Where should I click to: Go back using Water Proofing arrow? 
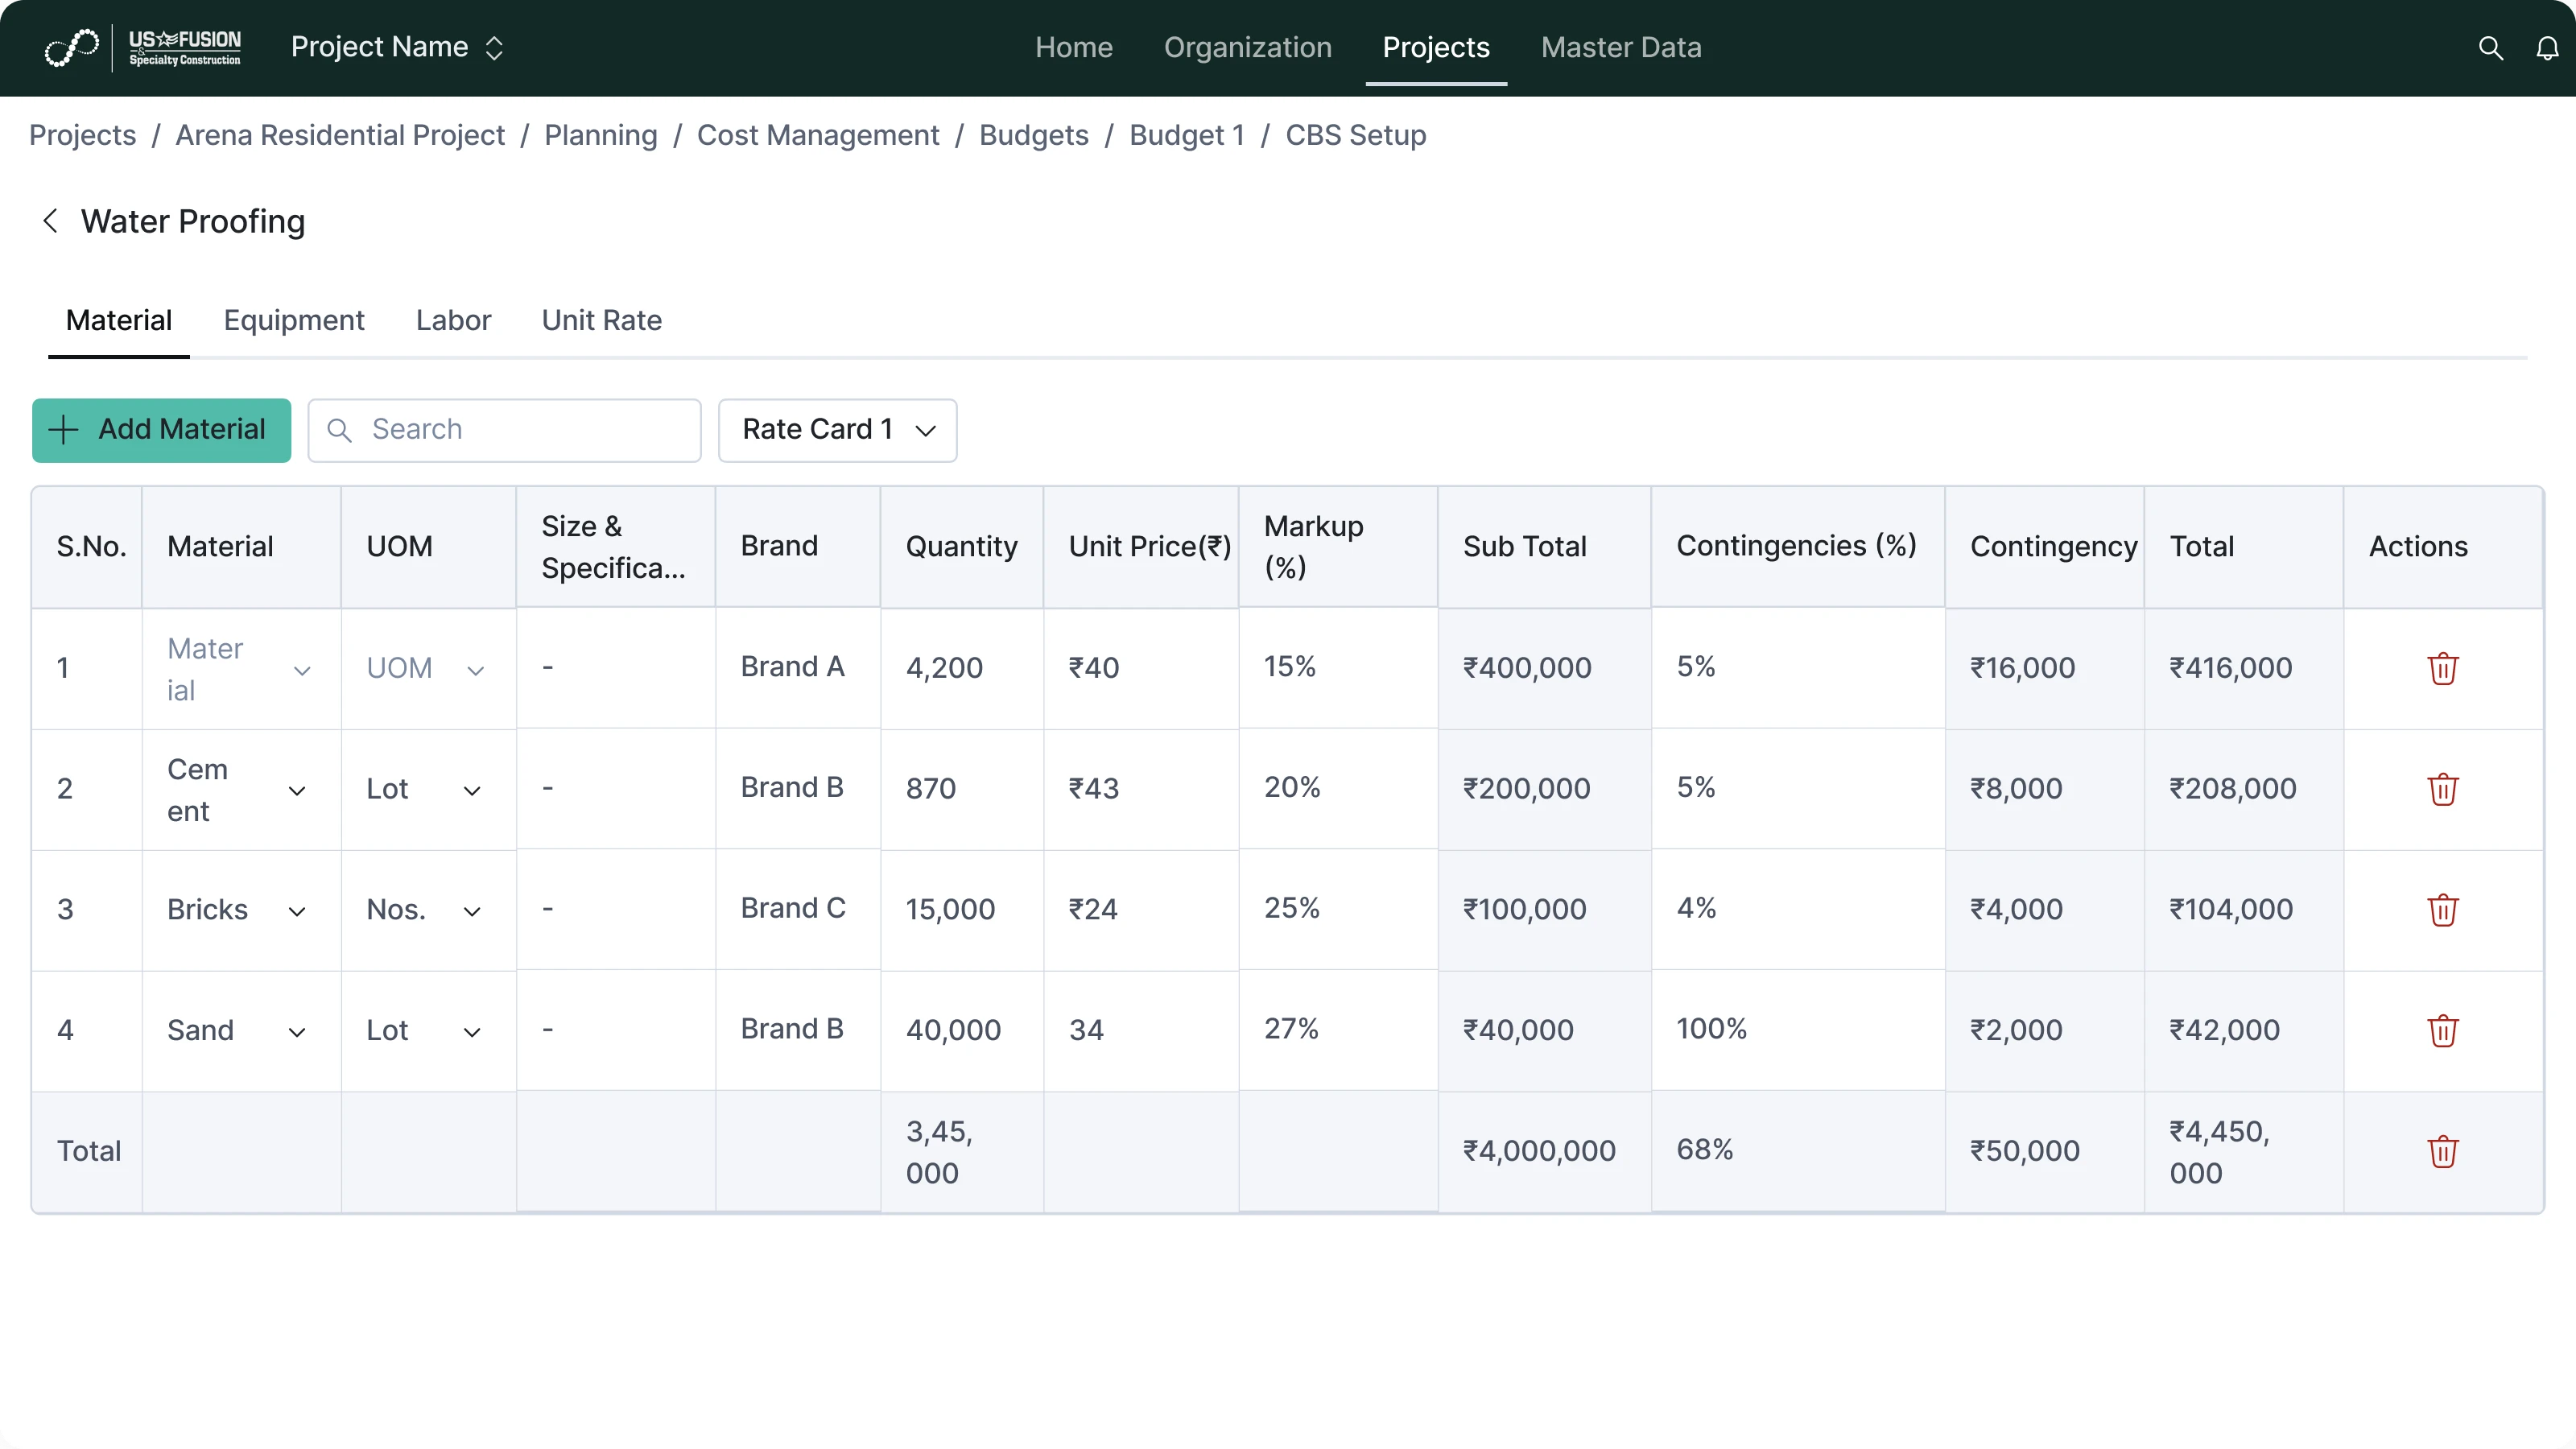[x=50, y=221]
